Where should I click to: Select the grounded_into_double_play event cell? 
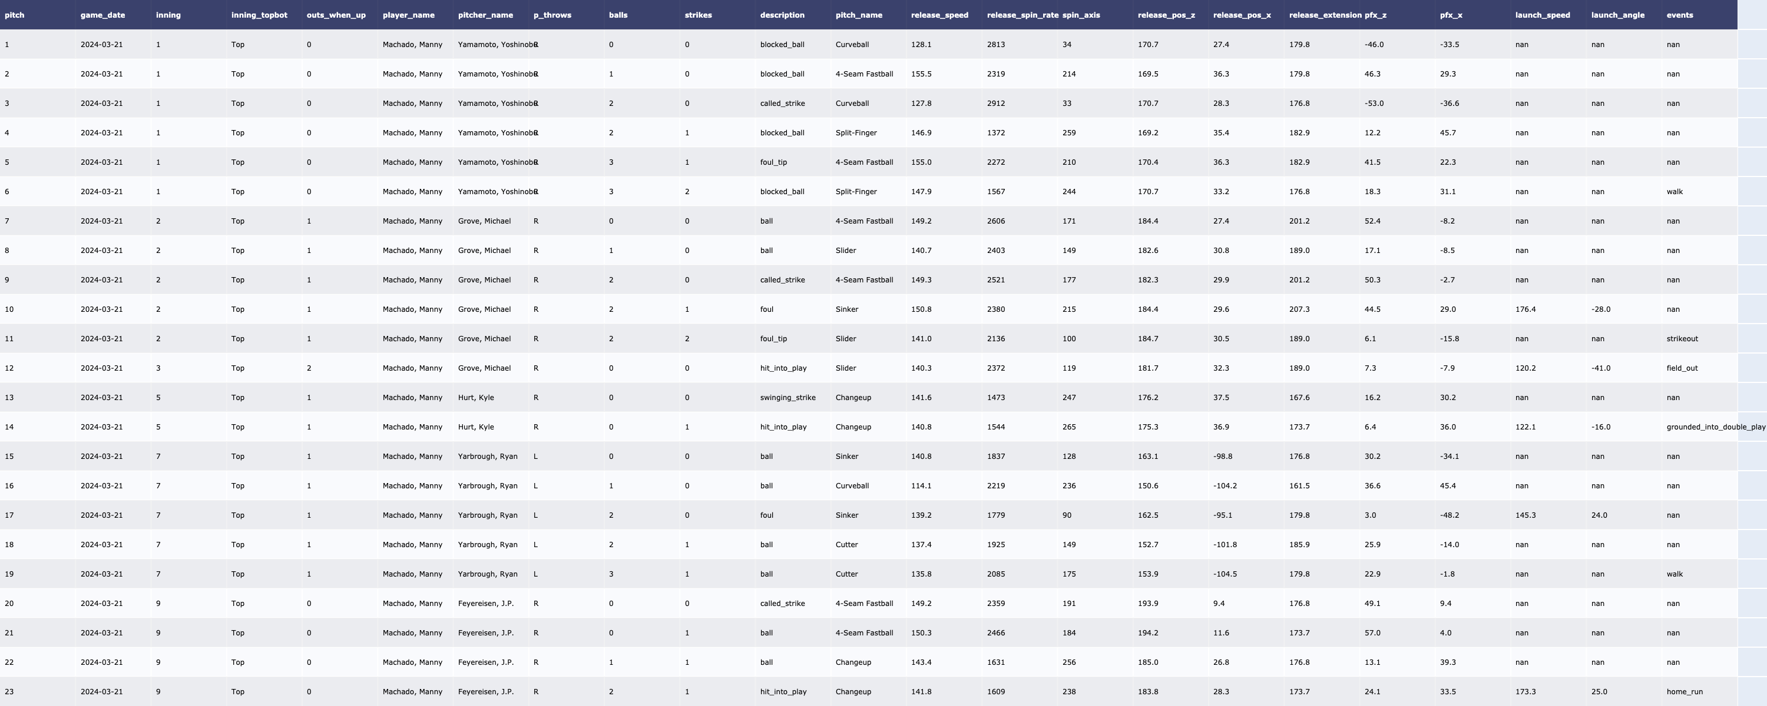click(1715, 427)
